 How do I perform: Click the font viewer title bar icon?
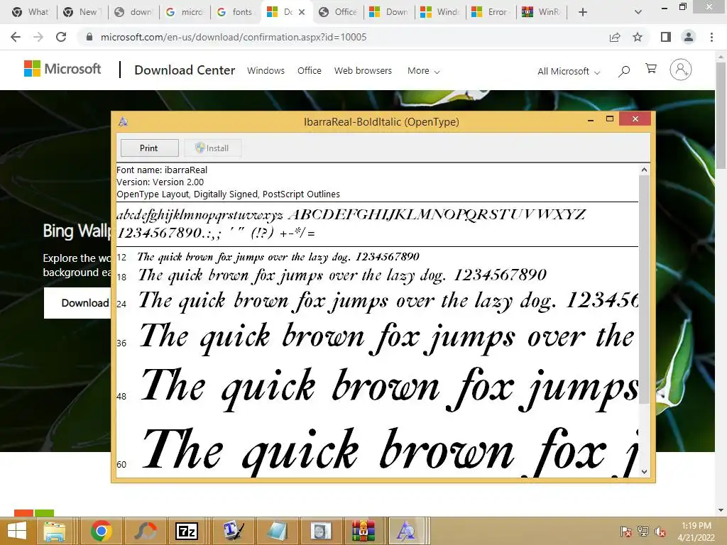click(x=123, y=122)
